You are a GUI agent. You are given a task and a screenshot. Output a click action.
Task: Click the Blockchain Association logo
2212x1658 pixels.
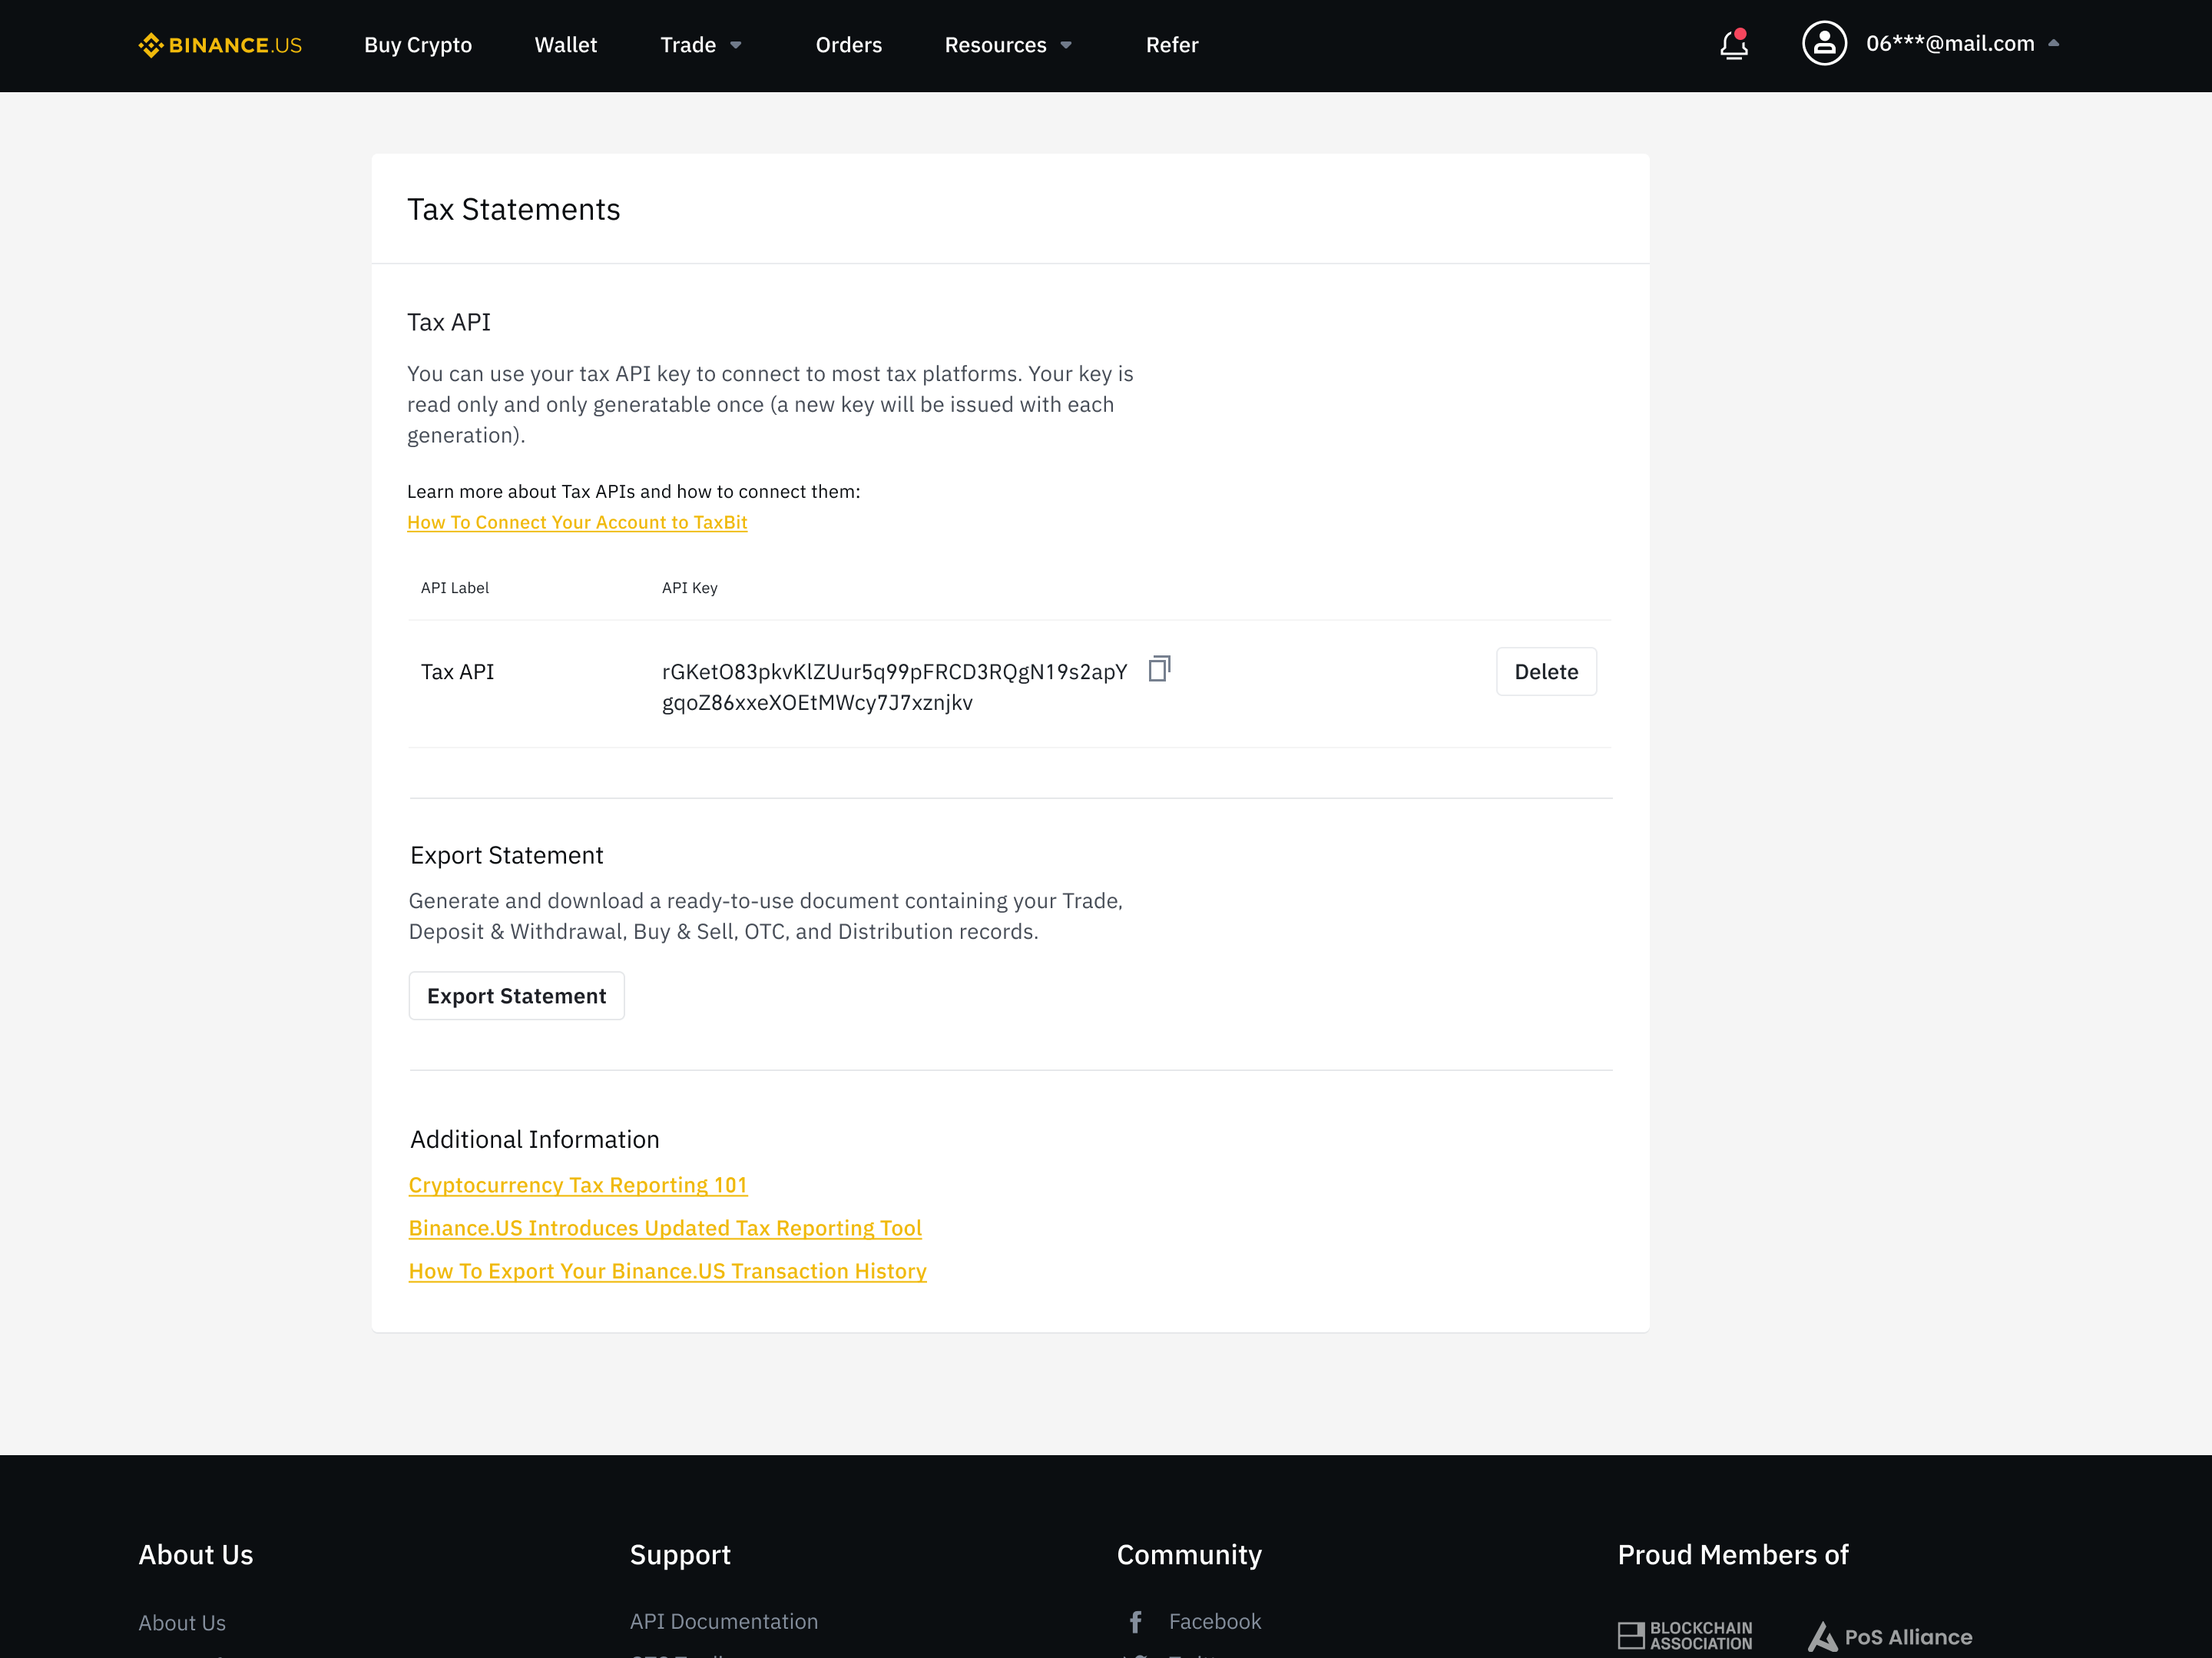[1684, 1635]
